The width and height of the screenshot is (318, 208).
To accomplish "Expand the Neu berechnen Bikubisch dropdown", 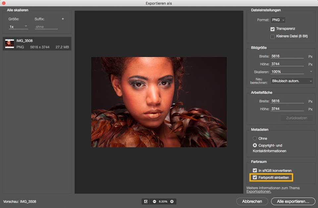I will (x=291, y=81).
